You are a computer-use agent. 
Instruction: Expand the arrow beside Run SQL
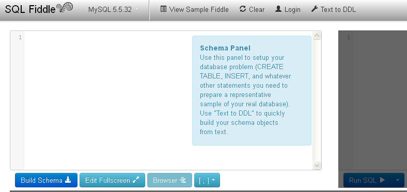(x=398, y=180)
